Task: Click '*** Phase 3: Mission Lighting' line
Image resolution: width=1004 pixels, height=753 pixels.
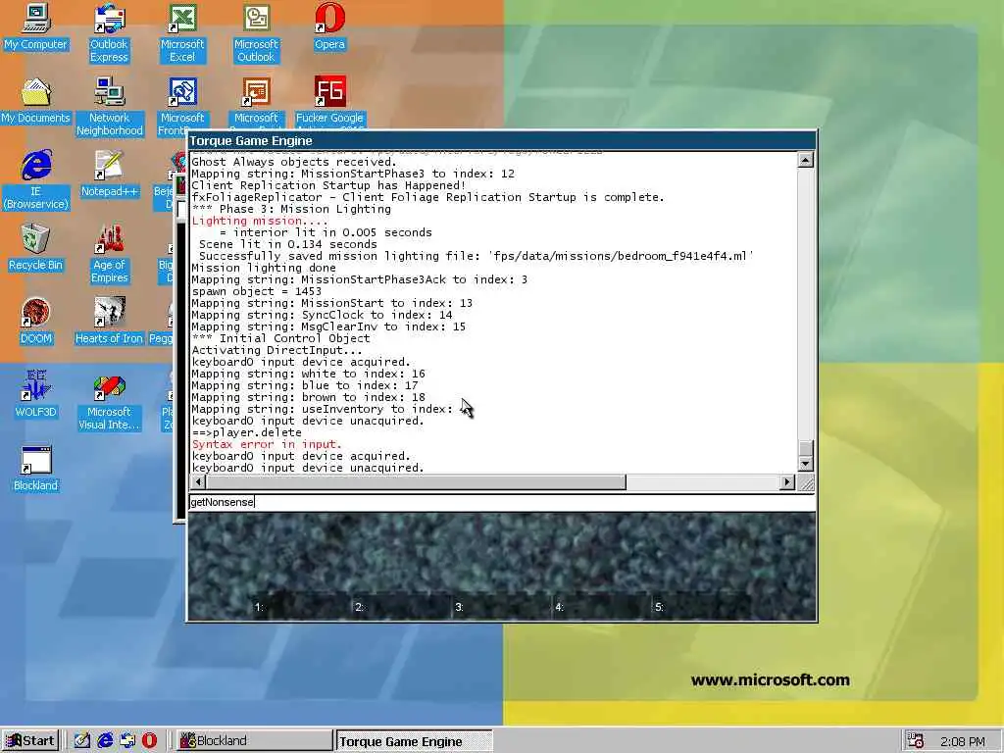Action: [290, 210]
